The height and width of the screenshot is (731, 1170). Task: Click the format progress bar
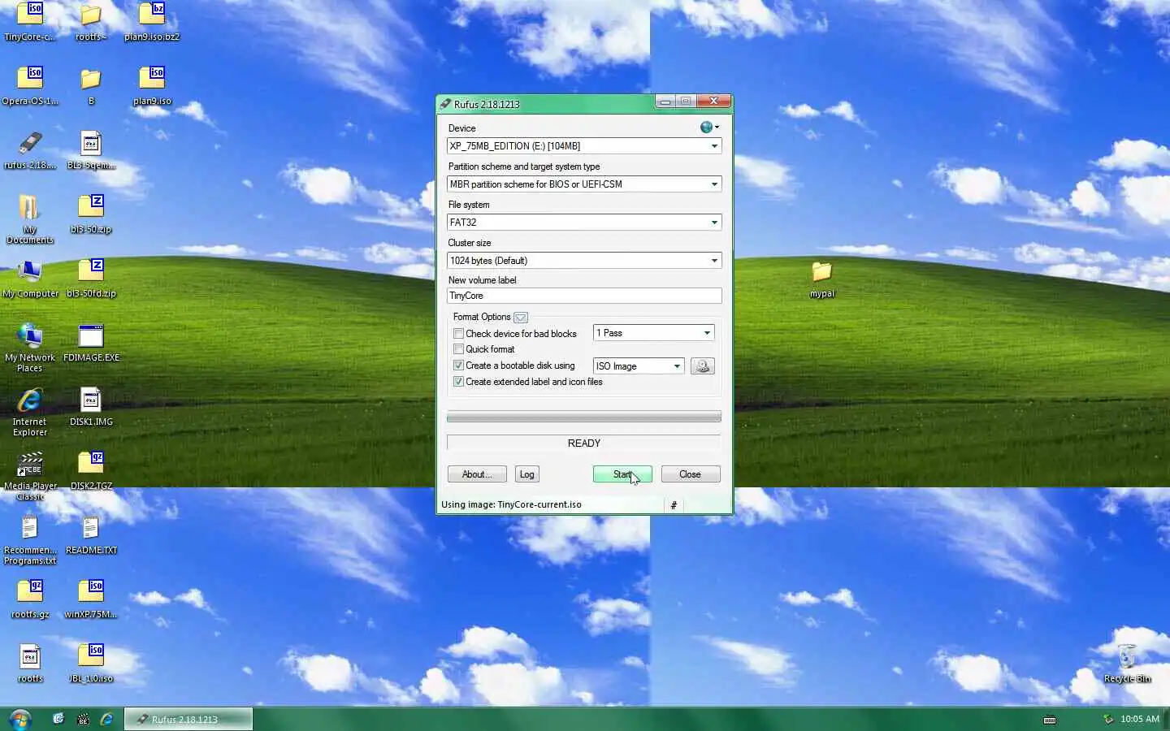[584, 417]
